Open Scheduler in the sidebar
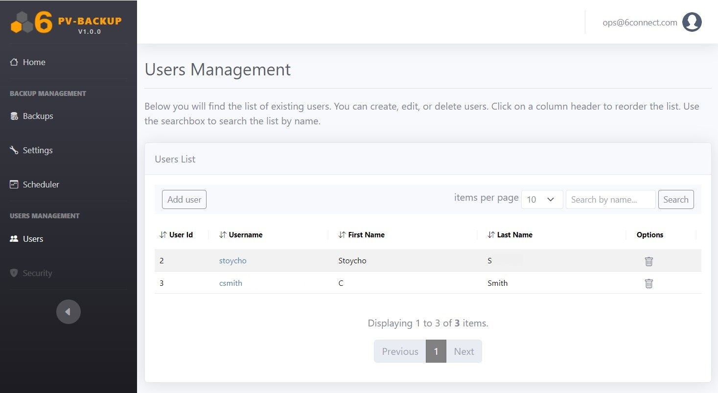The image size is (718, 393). pyautogui.click(x=41, y=185)
